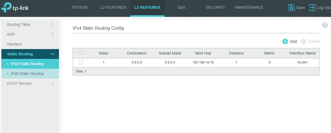331x133 pixels.
Task: Collapse the Static Routing section
Action: pyautogui.click(x=53, y=54)
